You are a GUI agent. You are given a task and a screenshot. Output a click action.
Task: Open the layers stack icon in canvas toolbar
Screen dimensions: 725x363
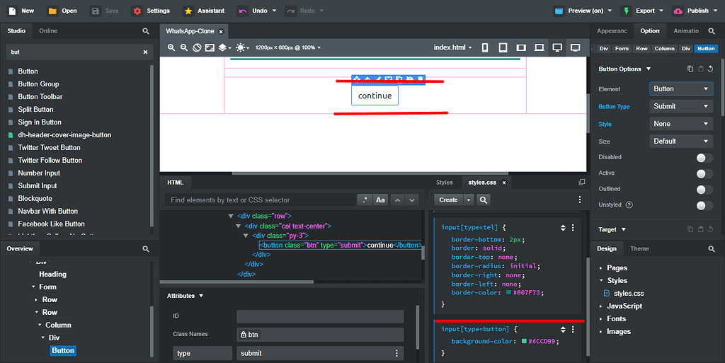pyautogui.click(x=222, y=47)
